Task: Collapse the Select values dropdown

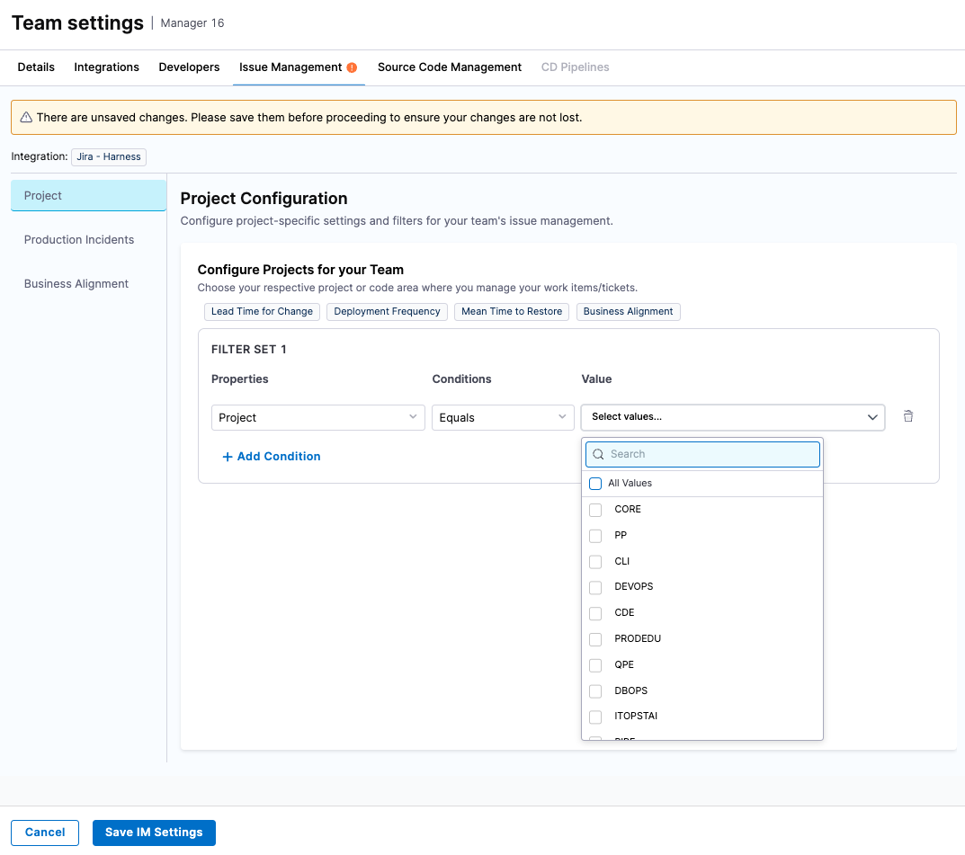Action: pyautogui.click(x=871, y=417)
